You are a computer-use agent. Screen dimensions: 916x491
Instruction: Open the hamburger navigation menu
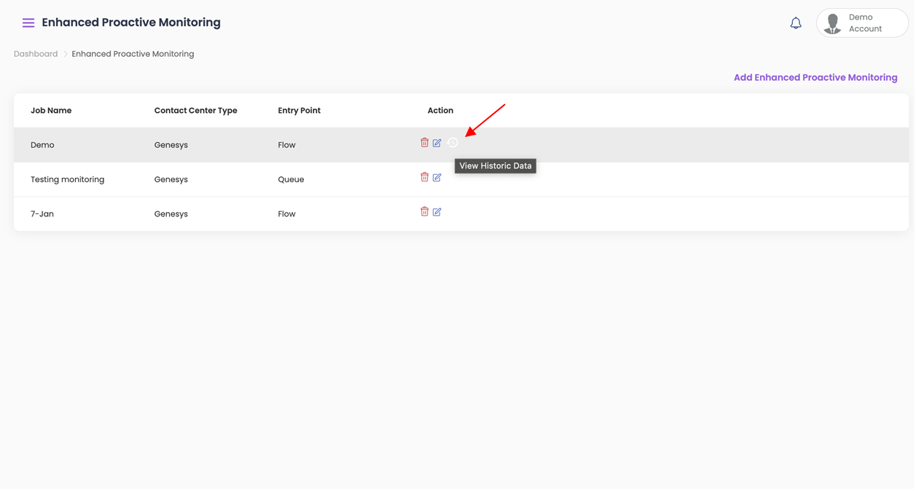click(28, 23)
